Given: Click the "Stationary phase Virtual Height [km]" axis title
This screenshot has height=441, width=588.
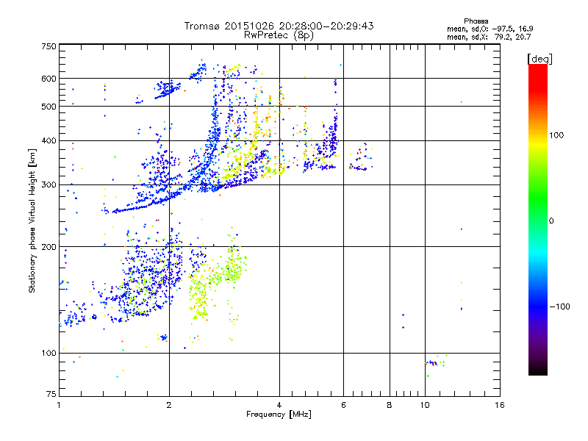Looking at the screenshot, I should [32, 220].
